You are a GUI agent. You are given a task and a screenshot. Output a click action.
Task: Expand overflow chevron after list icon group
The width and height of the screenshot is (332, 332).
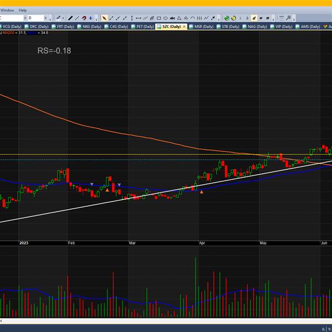[x=294, y=19]
